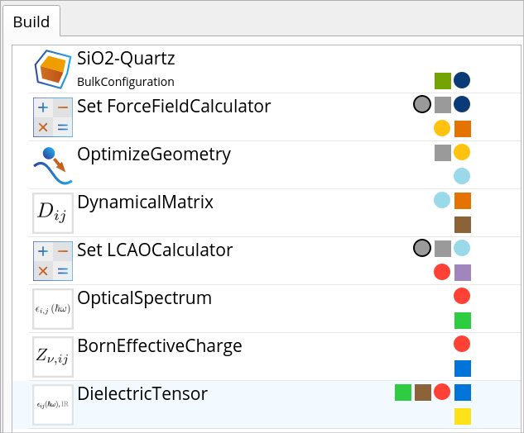
Task: Click the BornEffectiveCharge Z icon
Action: pyautogui.click(x=53, y=357)
